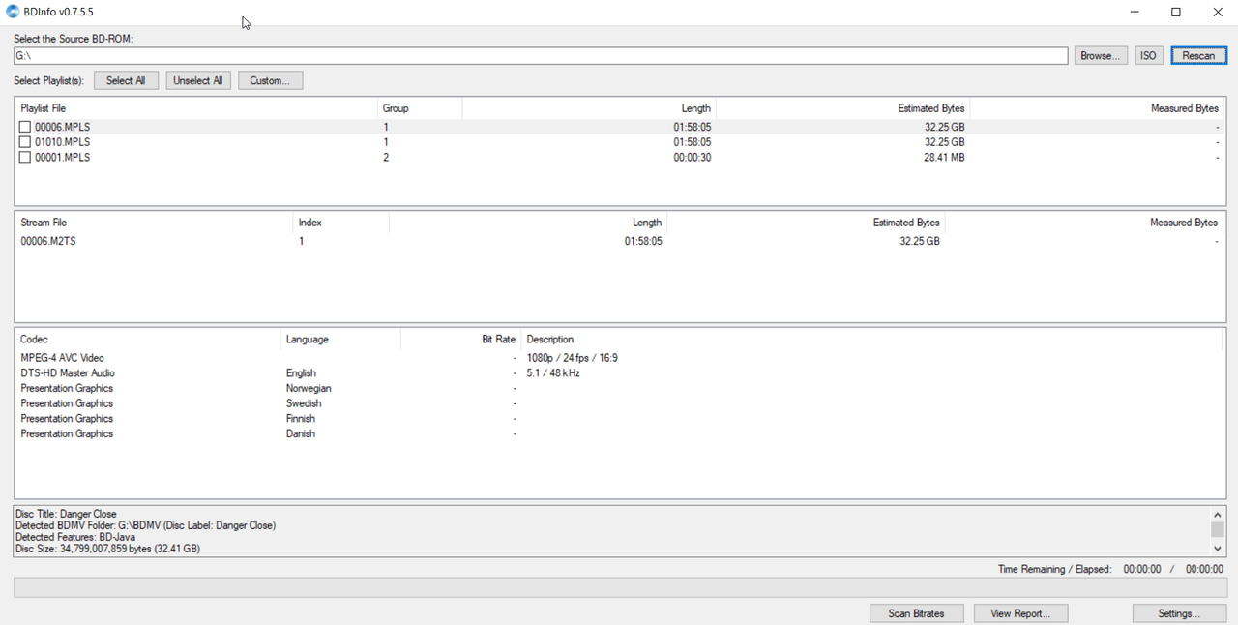Click the Browse... button
This screenshot has height=625, width=1238.
tap(1101, 56)
